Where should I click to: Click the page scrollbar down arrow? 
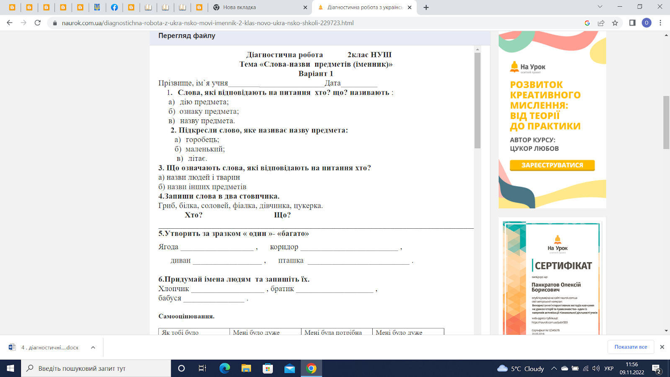[x=666, y=331]
